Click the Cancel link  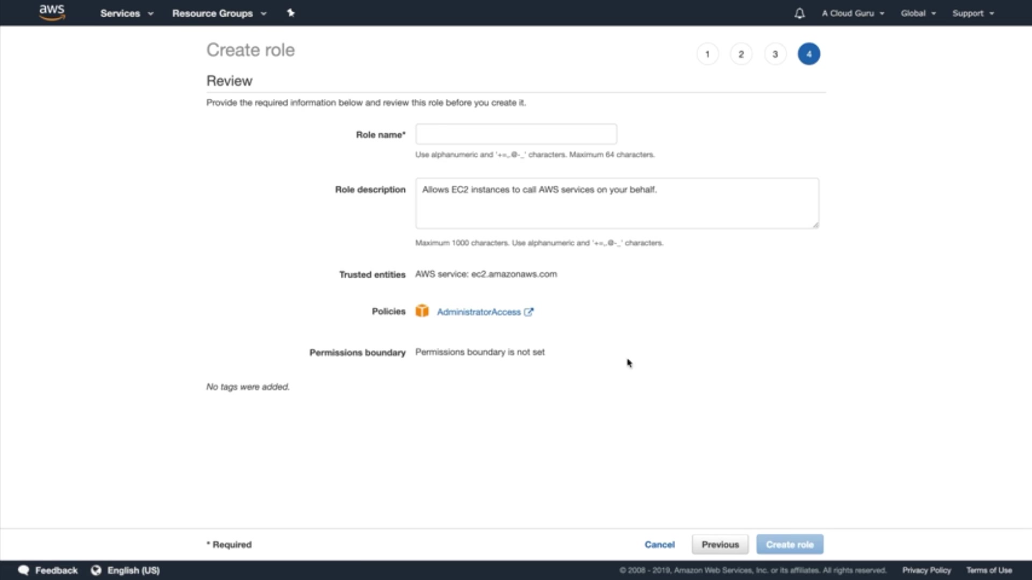pos(660,545)
